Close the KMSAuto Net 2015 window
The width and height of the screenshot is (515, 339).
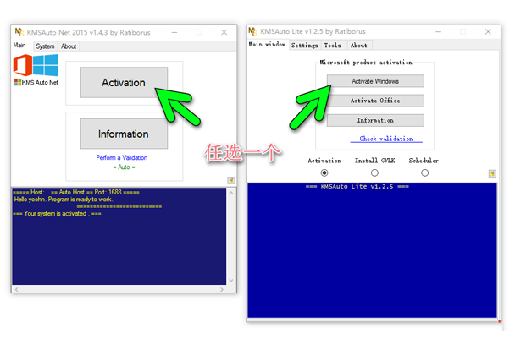click(x=224, y=32)
